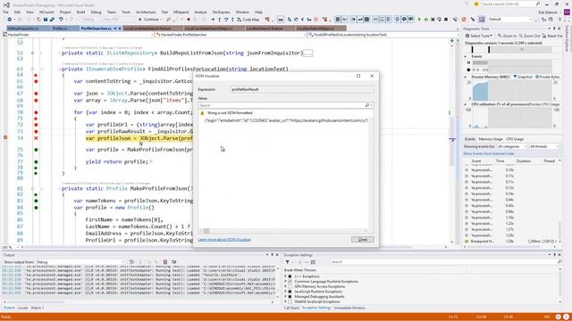Click the red Stop Debugging icon
This screenshot has height=321, width=572.
[189, 20]
